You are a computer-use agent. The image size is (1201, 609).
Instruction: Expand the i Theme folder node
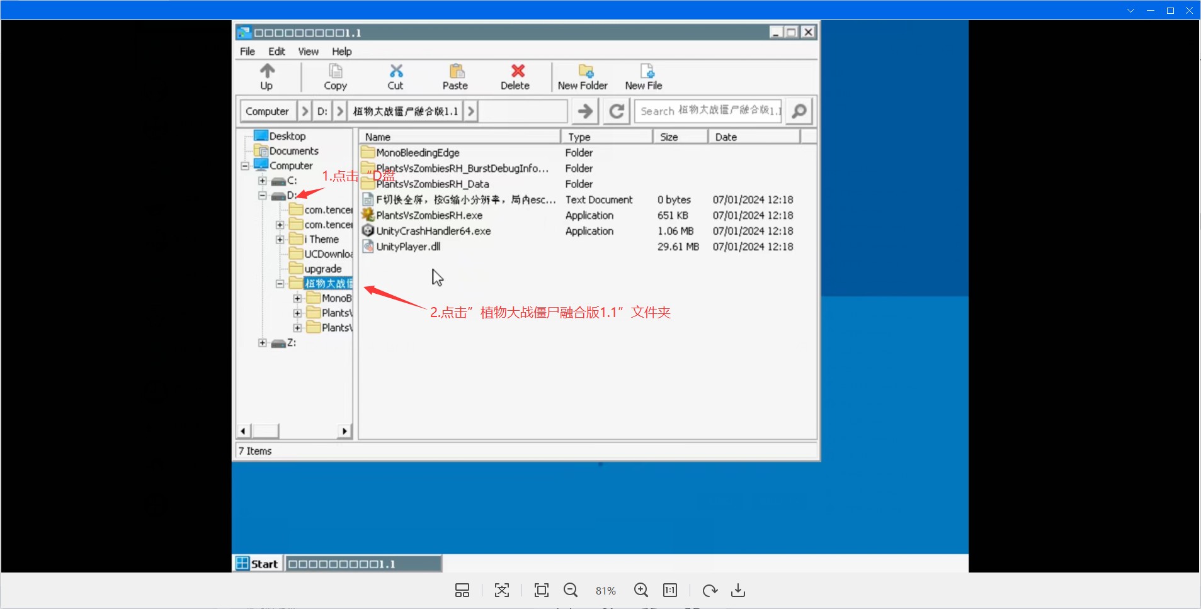coord(280,240)
